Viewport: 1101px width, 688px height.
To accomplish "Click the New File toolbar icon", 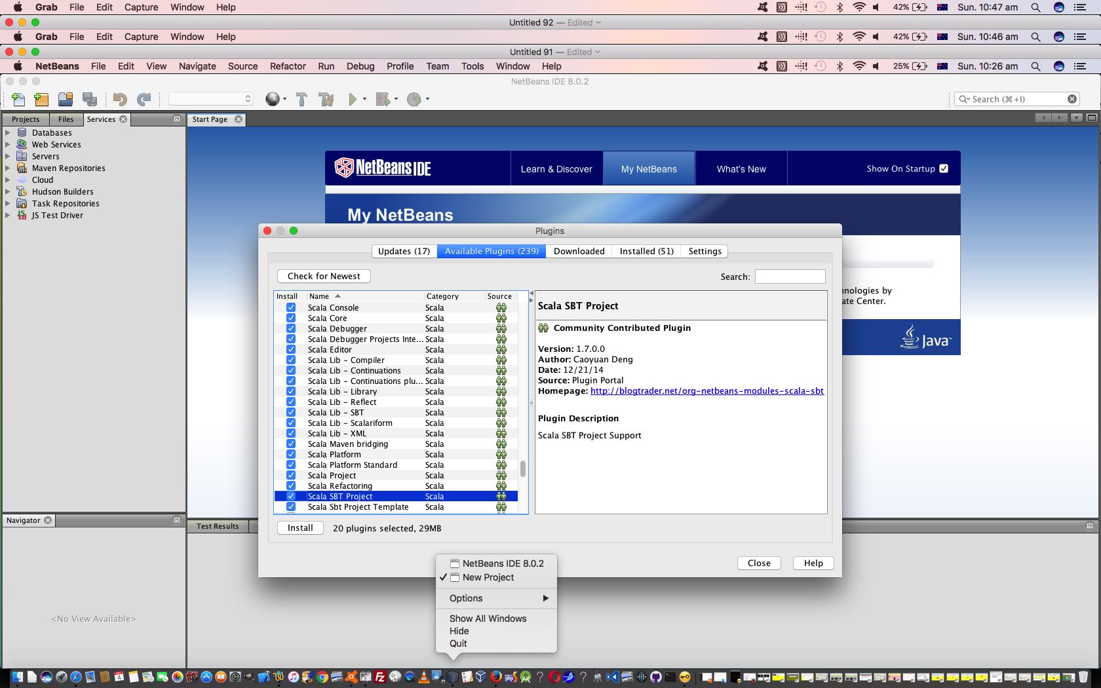I will [x=18, y=99].
